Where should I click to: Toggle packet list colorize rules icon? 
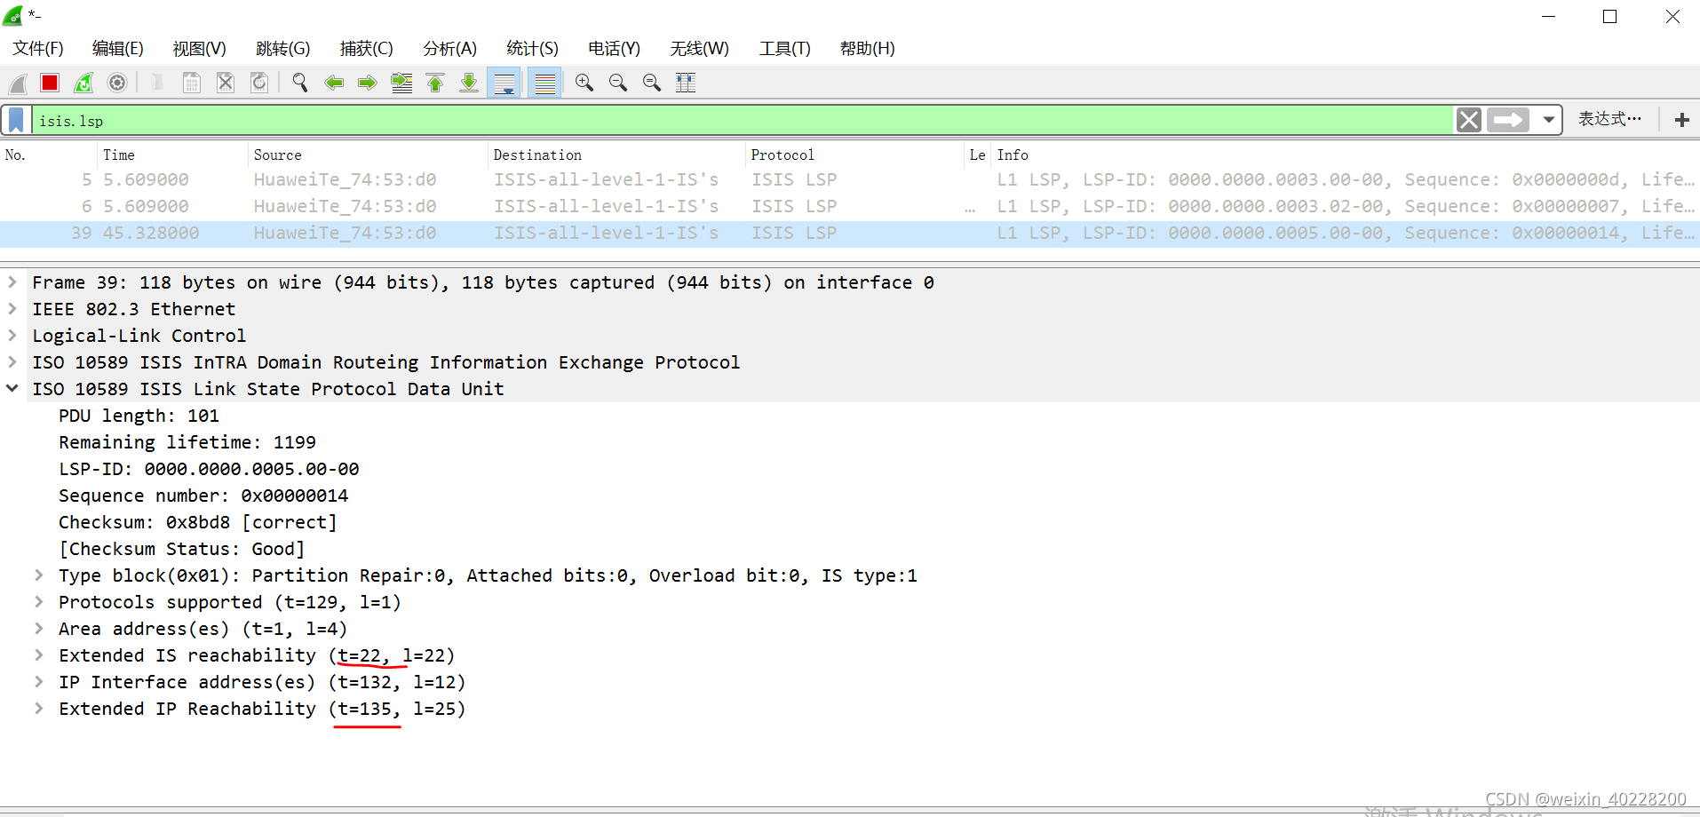pyautogui.click(x=544, y=83)
